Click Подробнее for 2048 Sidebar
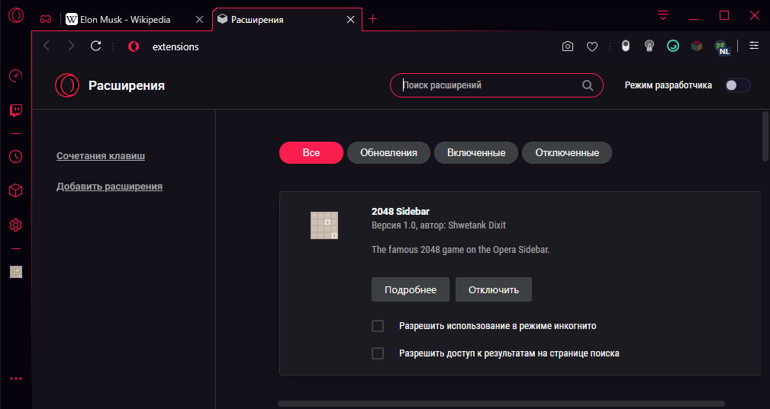Image resolution: width=770 pixels, height=409 pixels. [x=411, y=289]
